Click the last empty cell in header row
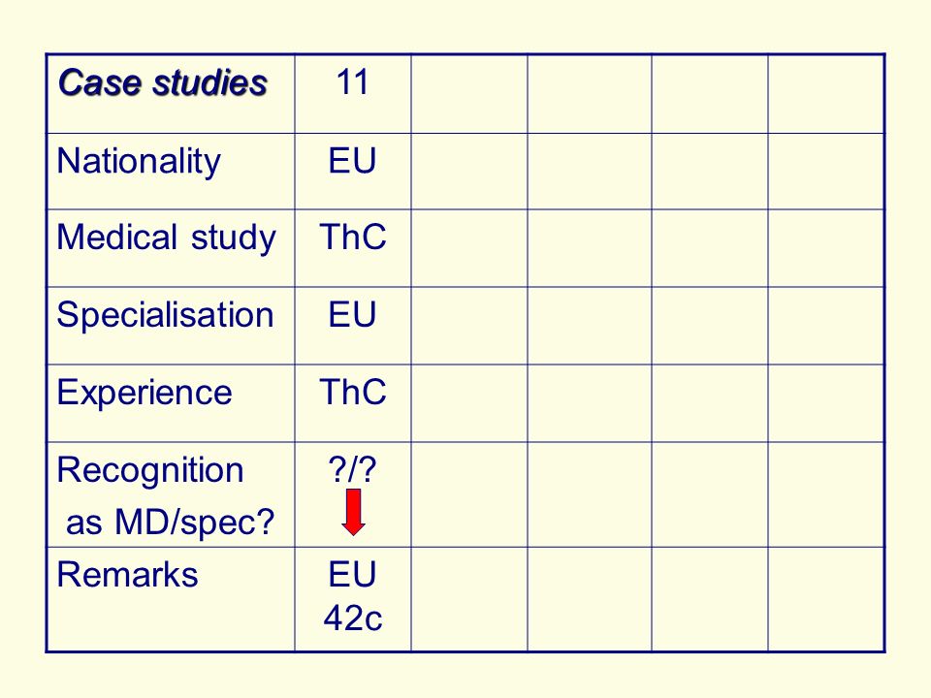 click(826, 94)
